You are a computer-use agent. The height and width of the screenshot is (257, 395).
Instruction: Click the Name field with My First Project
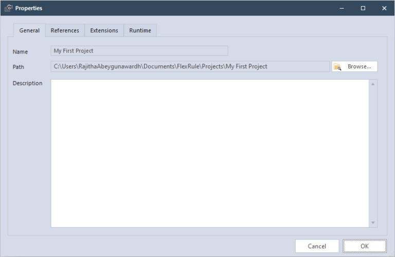pos(139,51)
